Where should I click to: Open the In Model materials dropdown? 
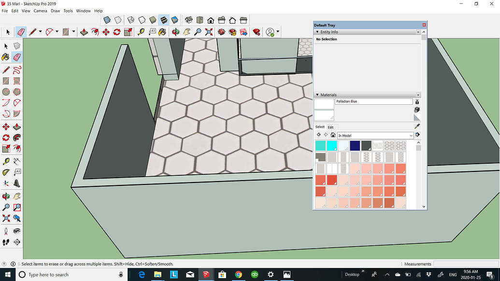(412, 135)
